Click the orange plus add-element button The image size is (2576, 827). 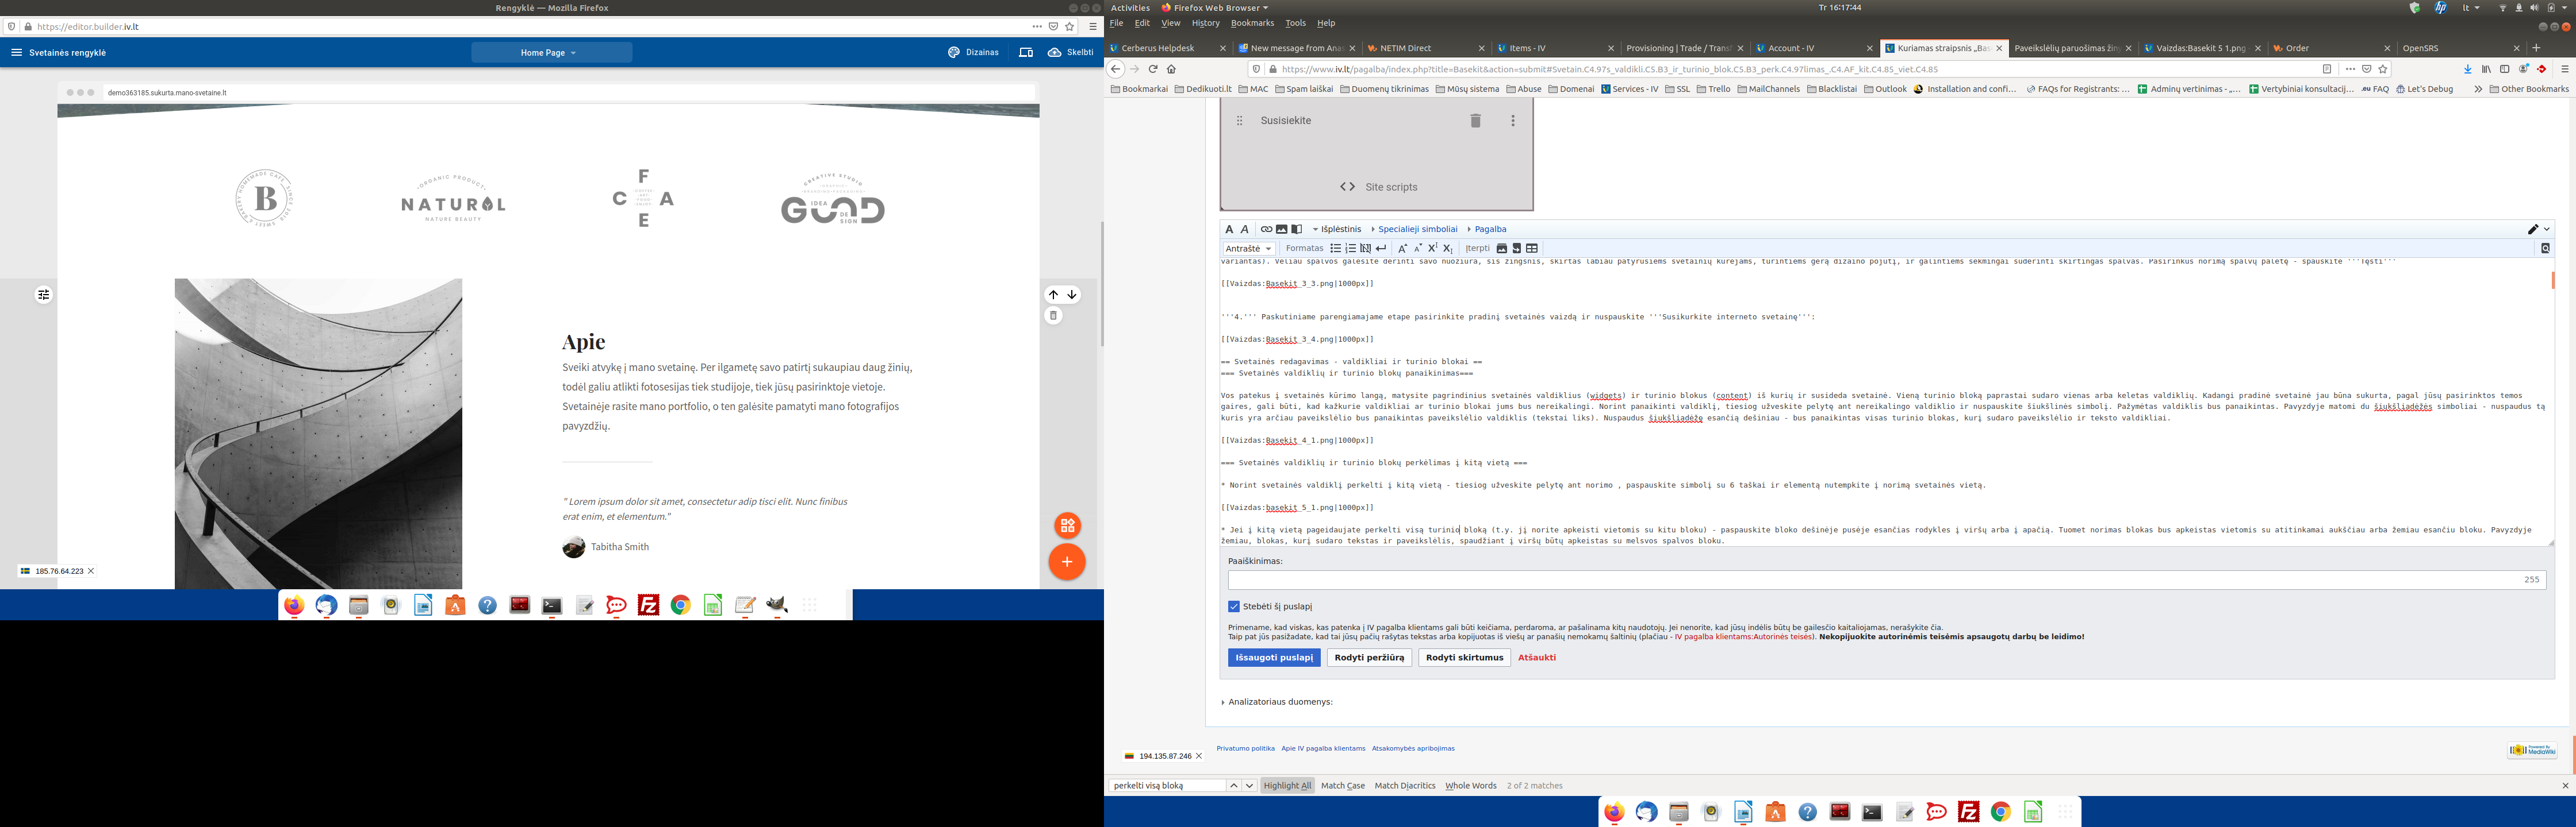[1067, 561]
